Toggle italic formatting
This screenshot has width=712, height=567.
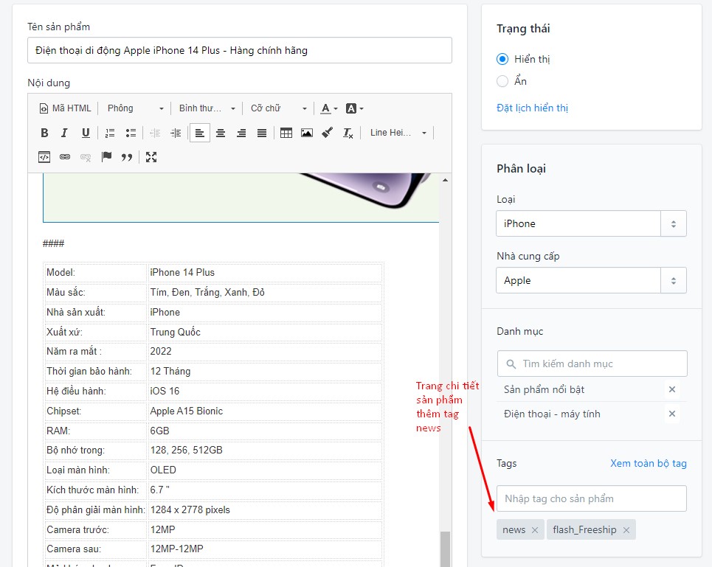[64, 133]
